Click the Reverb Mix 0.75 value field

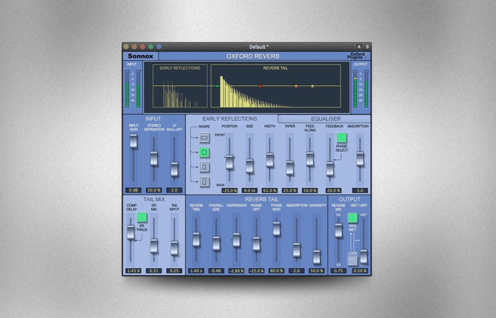(x=338, y=271)
